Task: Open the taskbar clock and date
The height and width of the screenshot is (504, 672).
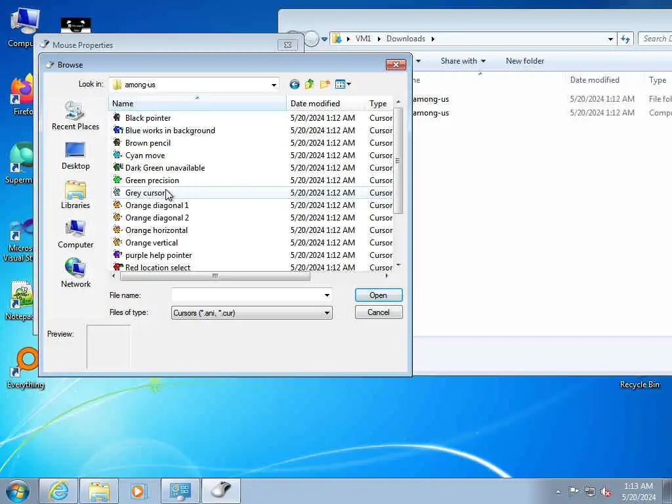Action: click(x=638, y=492)
